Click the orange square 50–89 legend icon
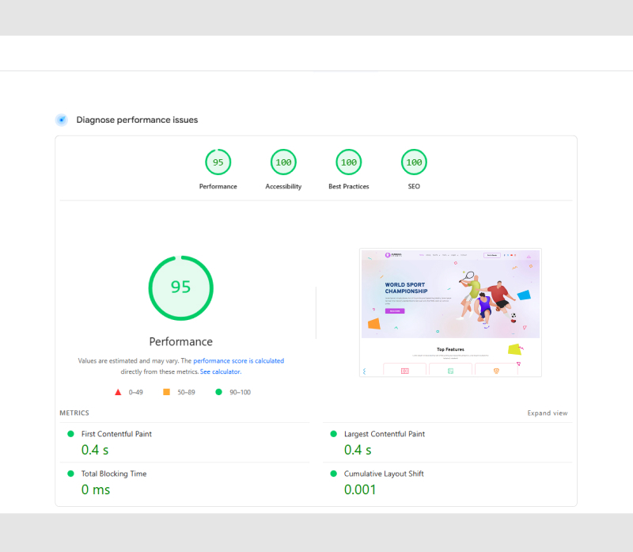This screenshot has width=633, height=552. point(166,392)
